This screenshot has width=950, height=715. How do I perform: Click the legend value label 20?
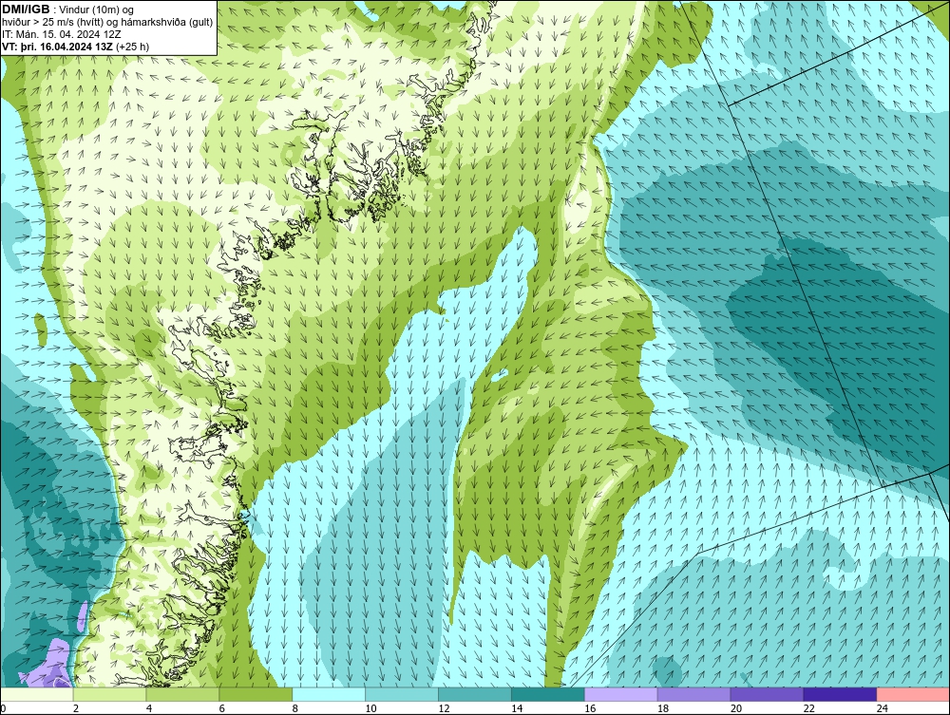(736, 708)
